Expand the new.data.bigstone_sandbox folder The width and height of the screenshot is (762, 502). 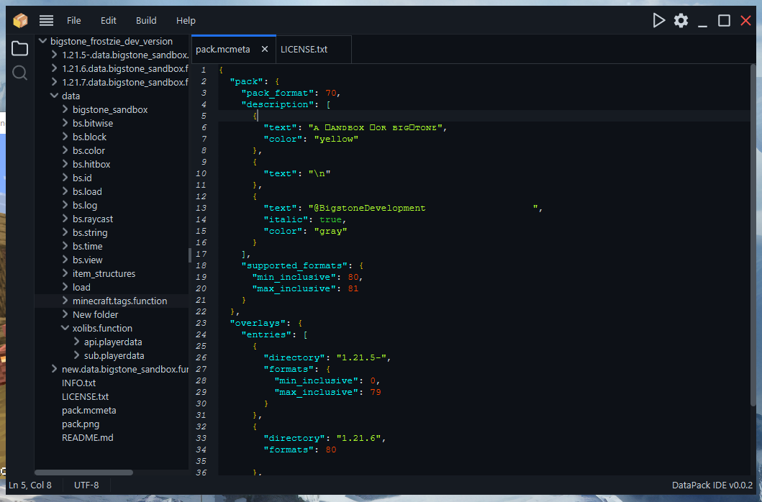[55, 369]
